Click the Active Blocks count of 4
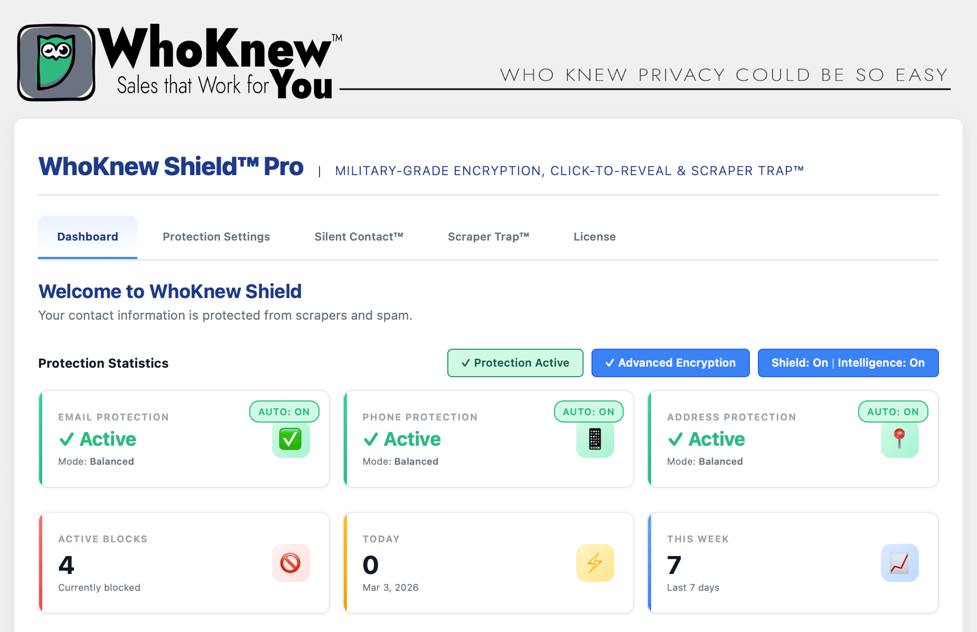977x632 pixels. 65,565
